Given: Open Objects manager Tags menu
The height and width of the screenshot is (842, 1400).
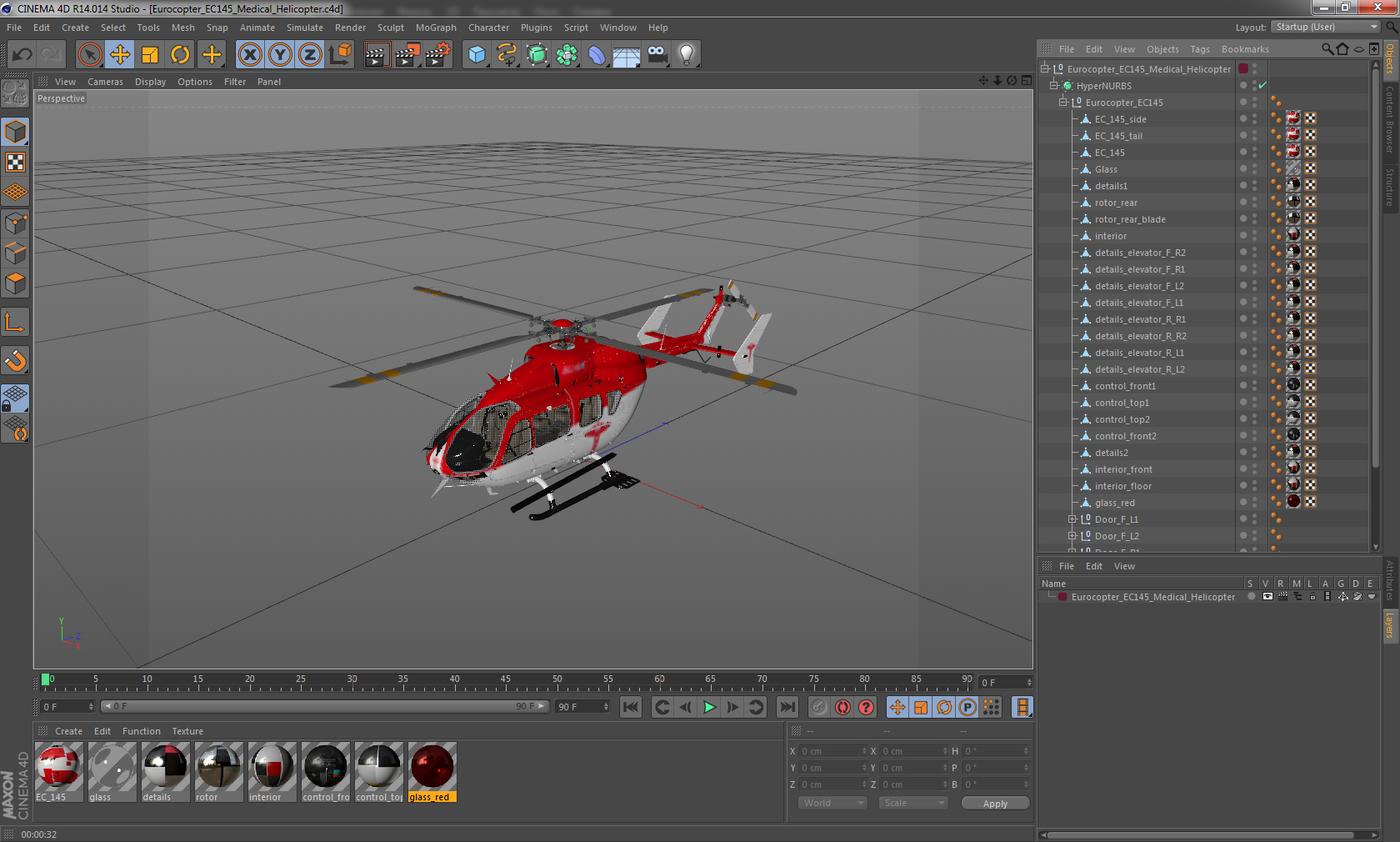Looking at the screenshot, I should coord(1200,49).
